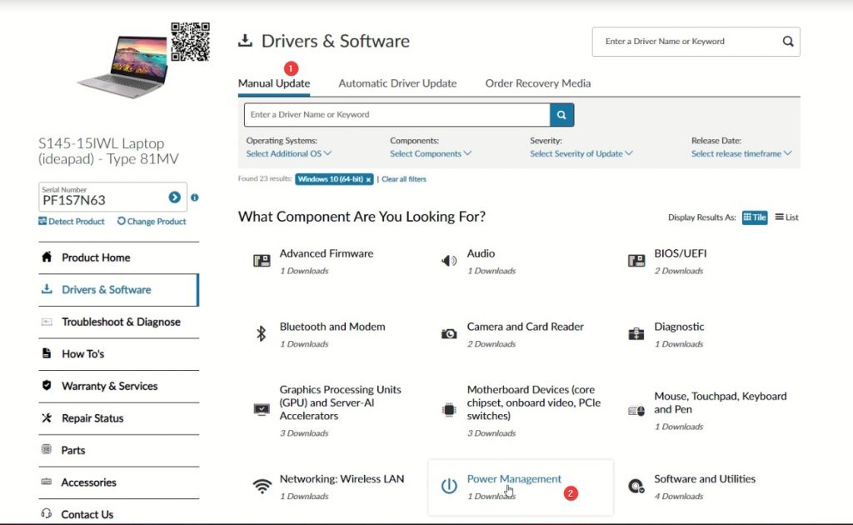Image resolution: width=853 pixels, height=525 pixels.
Task: Click the Networking Wireless LAN Wi-Fi icon
Action: click(261, 485)
